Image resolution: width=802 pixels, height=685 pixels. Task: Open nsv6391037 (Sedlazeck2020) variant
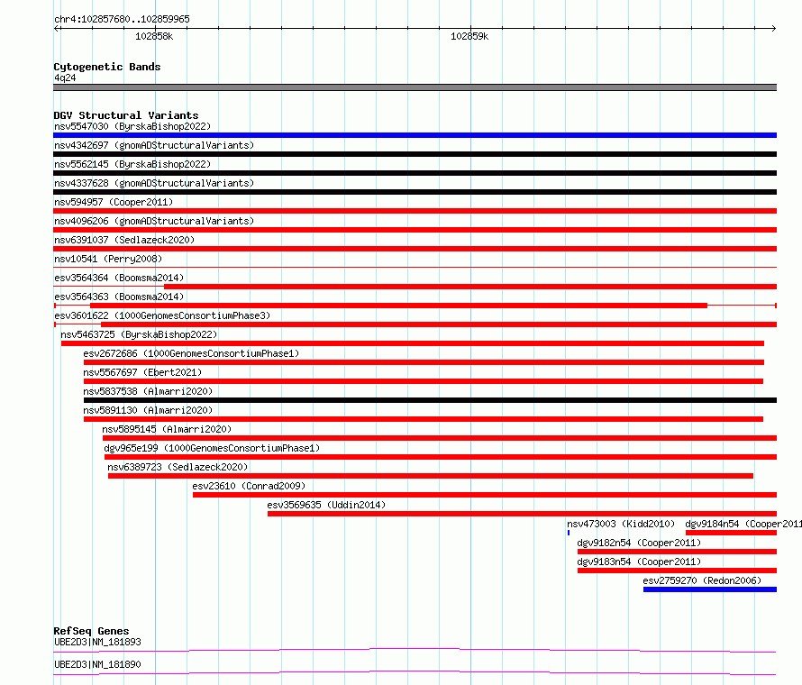tap(124, 240)
